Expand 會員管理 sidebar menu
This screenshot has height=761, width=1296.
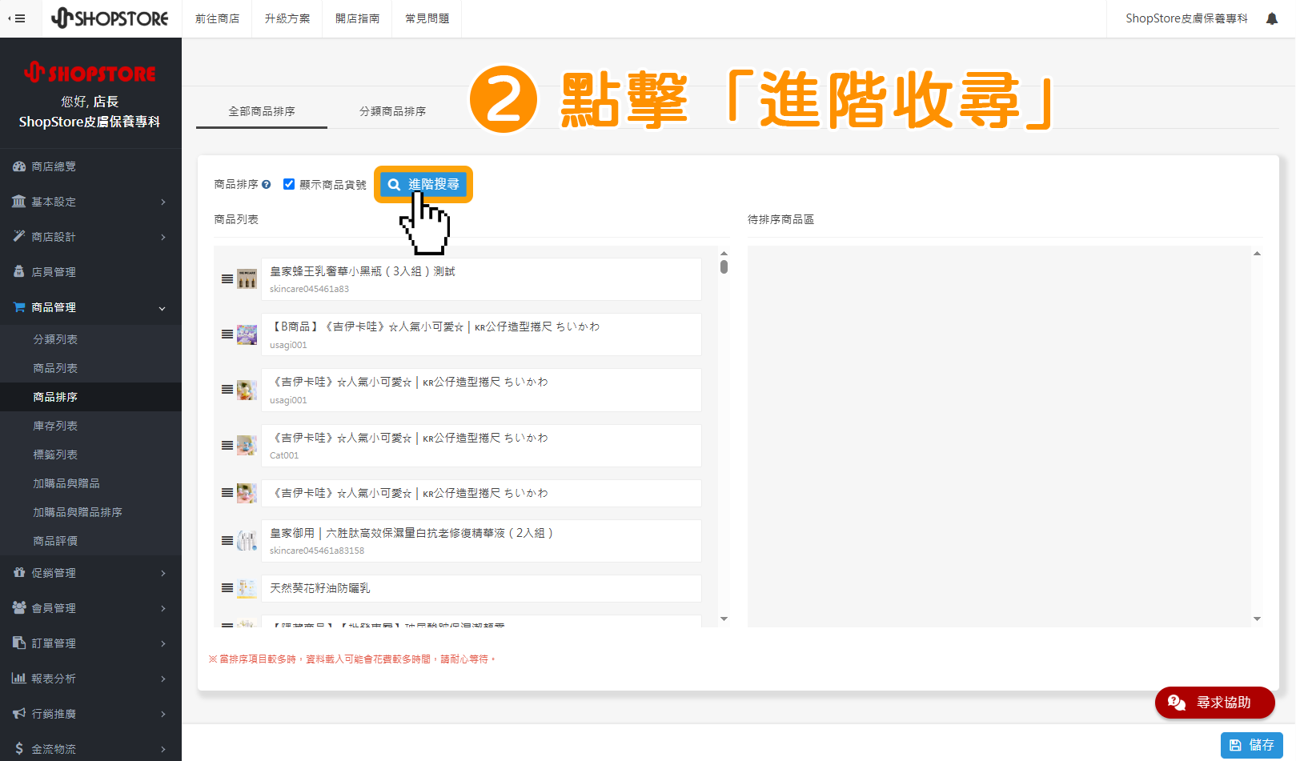pos(163,608)
